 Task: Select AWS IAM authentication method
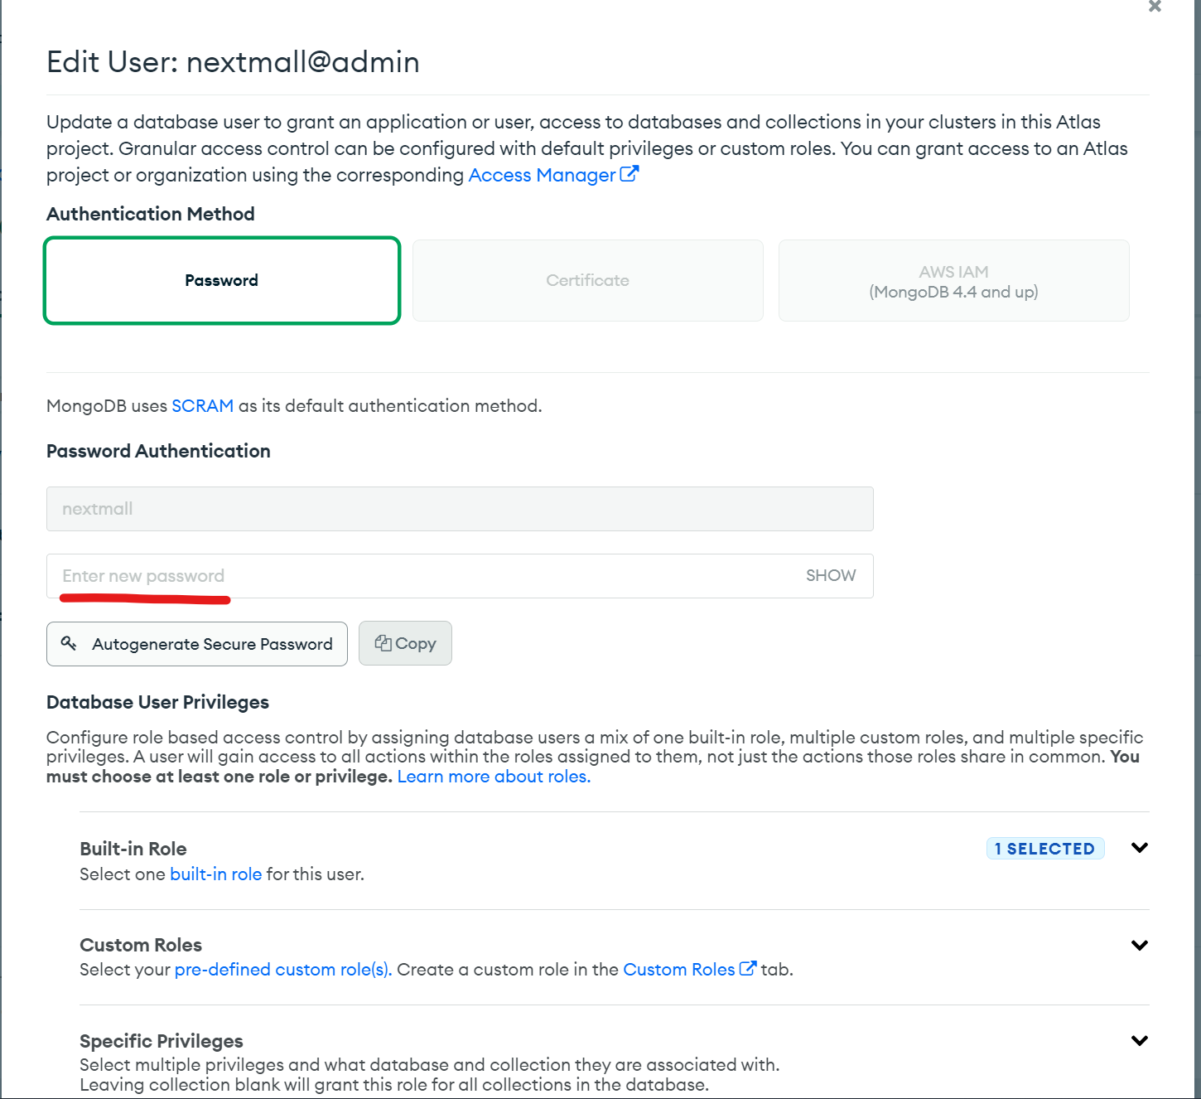[x=954, y=280]
